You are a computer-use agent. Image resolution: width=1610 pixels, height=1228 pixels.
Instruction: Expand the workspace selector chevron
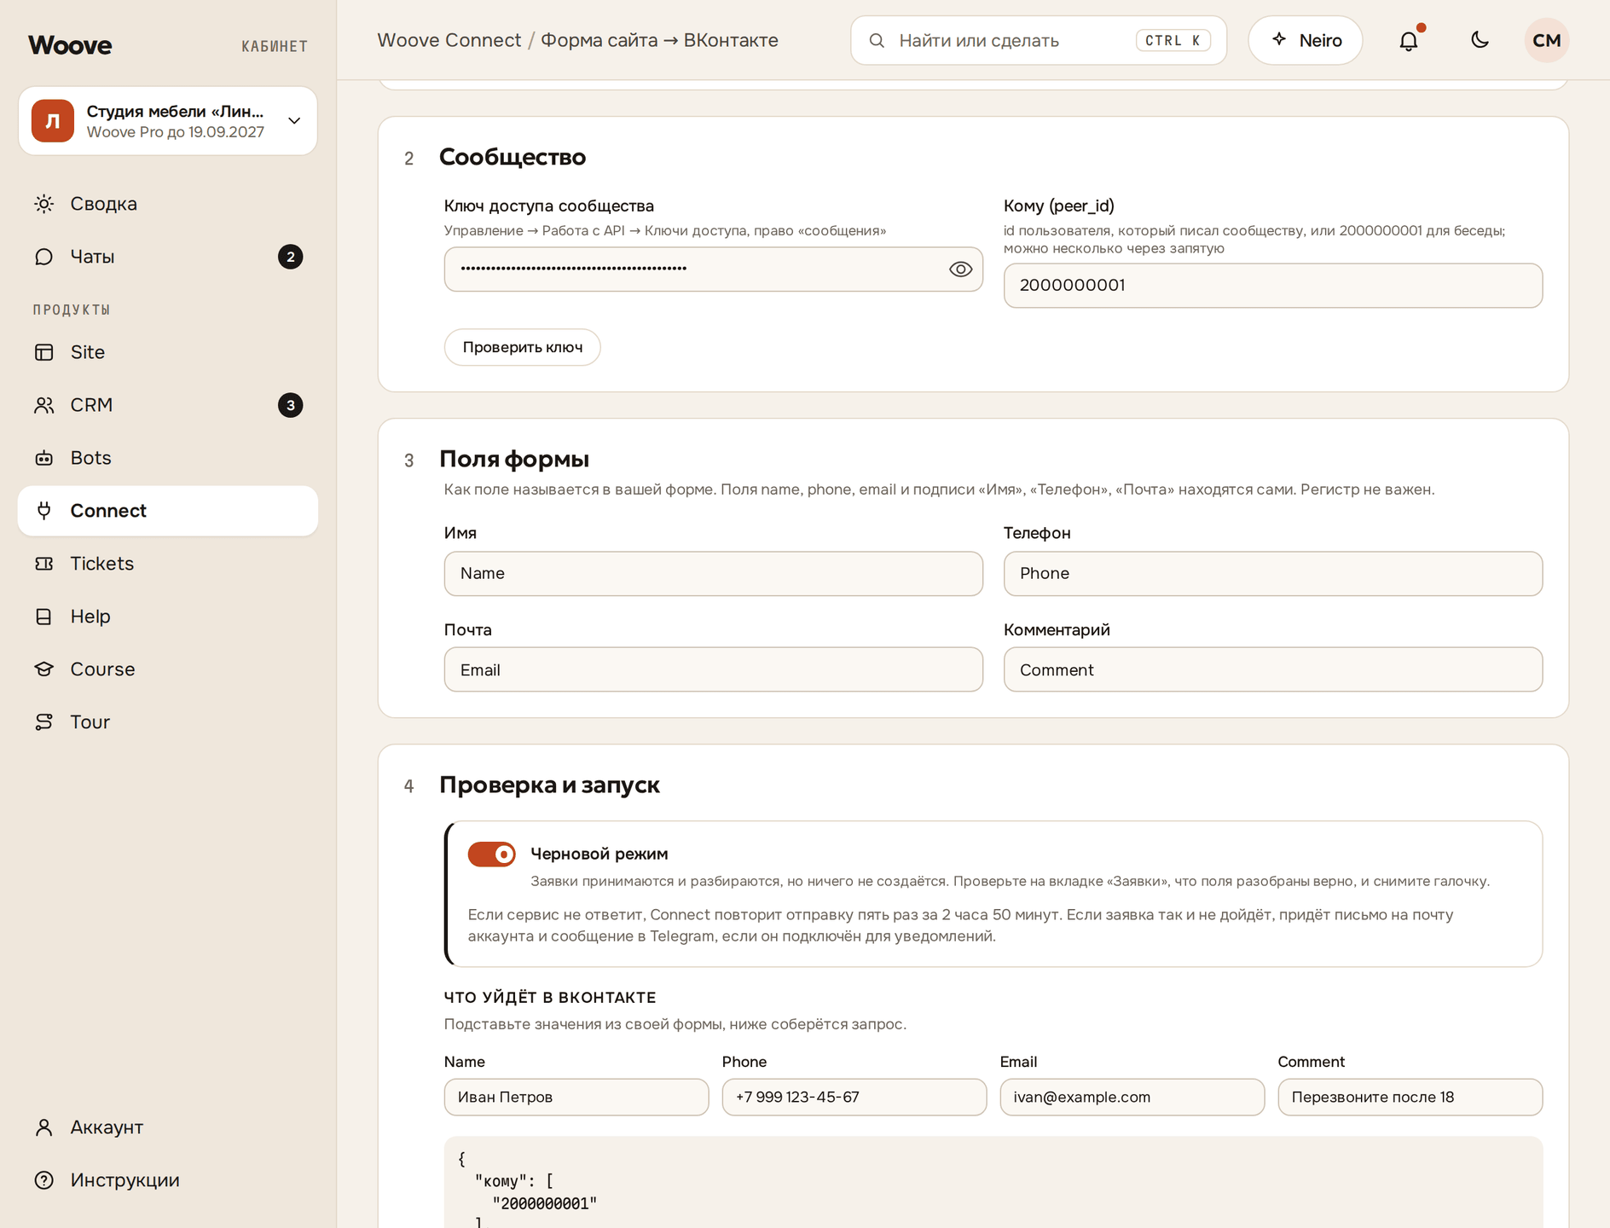(x=294, y=121)
